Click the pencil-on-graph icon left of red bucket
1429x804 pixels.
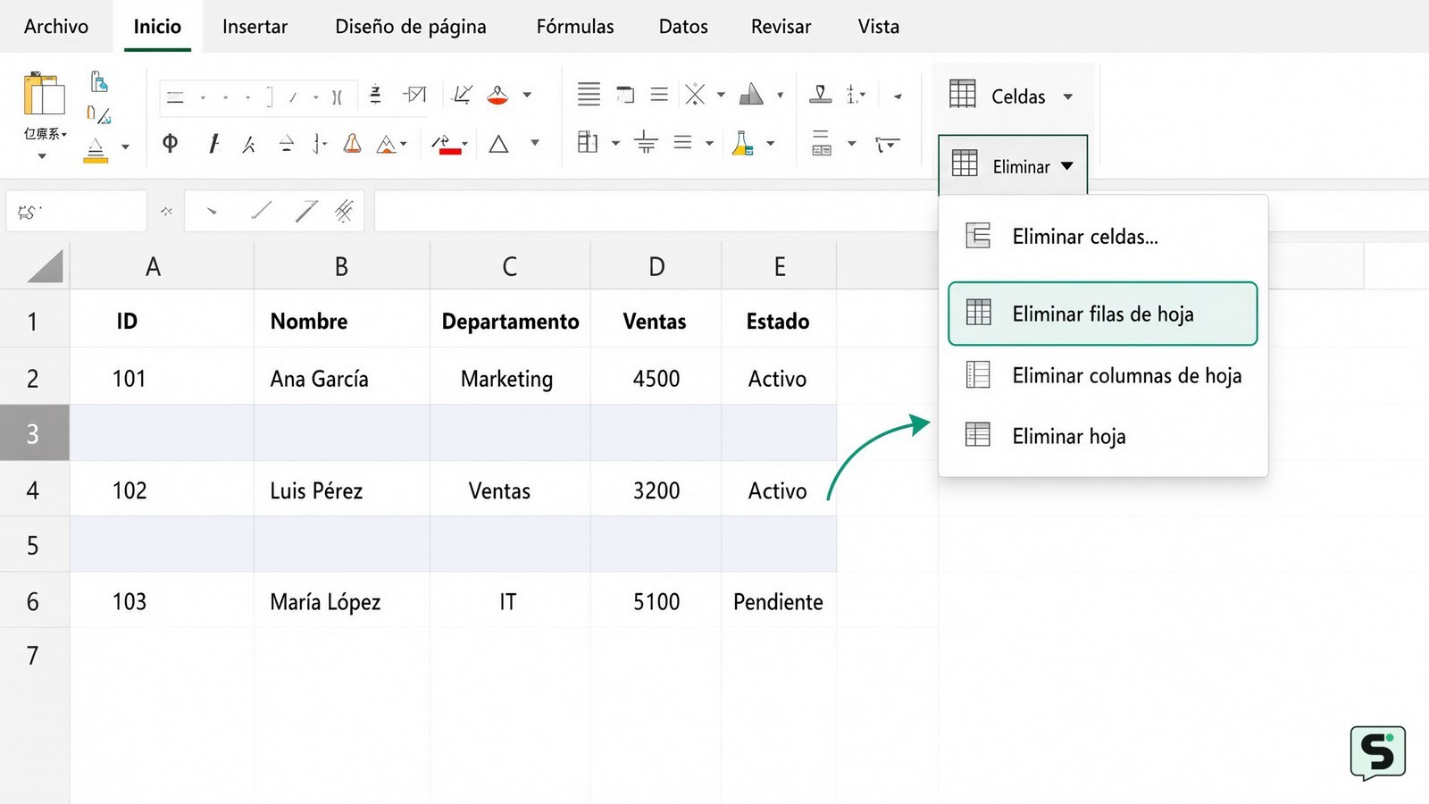coord(463,94)
